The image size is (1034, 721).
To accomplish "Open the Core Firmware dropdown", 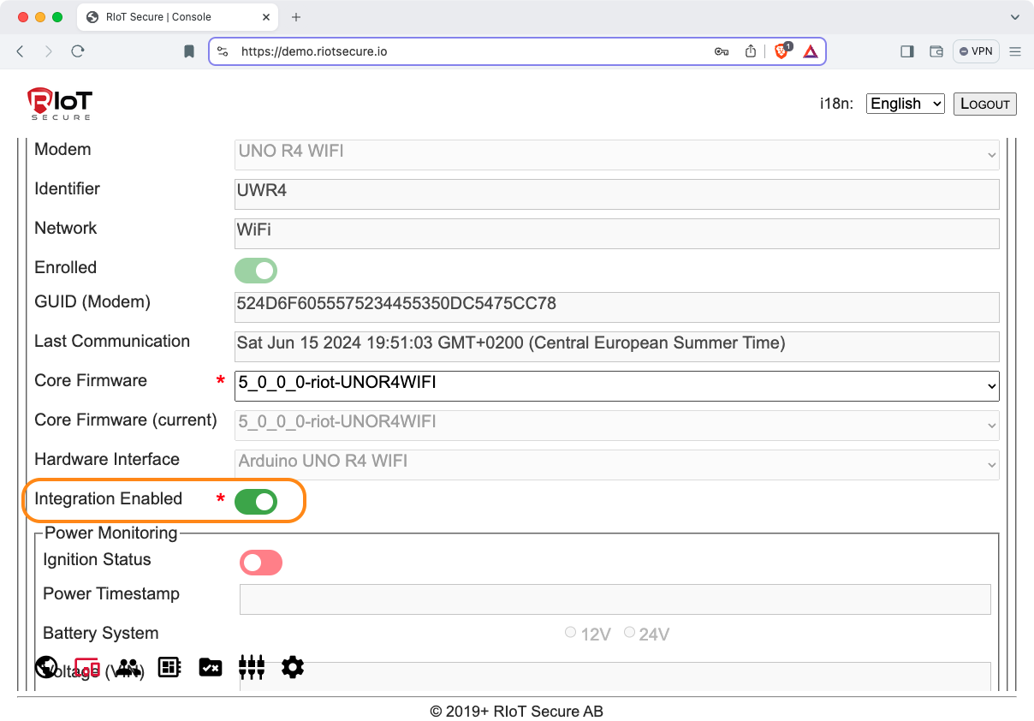I will click(x=616, y=385).
